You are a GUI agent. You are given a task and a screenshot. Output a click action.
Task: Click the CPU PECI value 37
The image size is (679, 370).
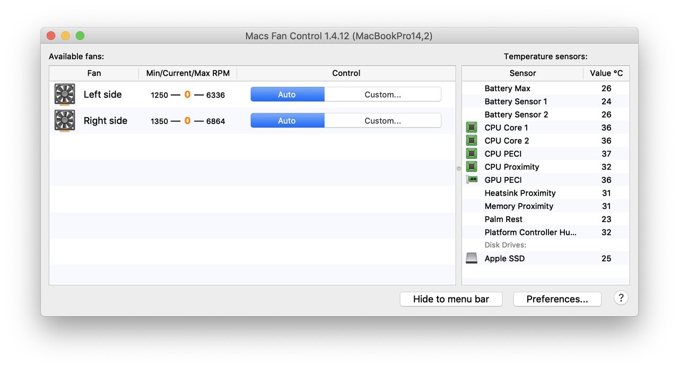pyautogui.click(x=606, y=154)
